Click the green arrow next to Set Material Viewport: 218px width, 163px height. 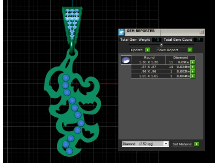(197, 144)
